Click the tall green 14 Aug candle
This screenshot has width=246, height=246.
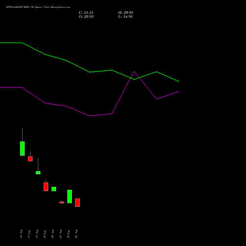[x=22, y=149]
